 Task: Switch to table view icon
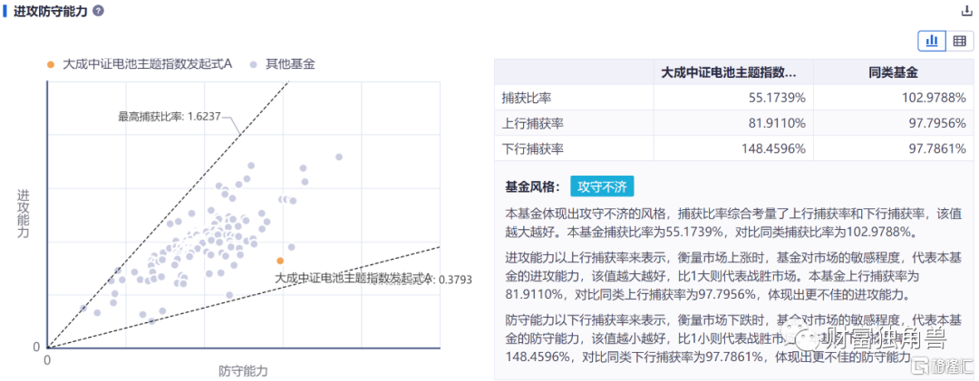960,41
